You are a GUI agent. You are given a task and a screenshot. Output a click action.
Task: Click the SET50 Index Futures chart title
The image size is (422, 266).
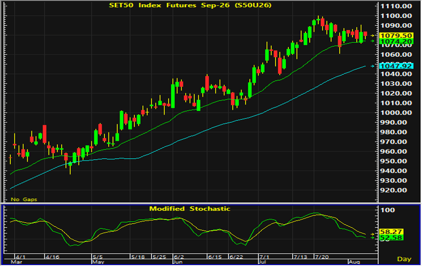point(190,5)
